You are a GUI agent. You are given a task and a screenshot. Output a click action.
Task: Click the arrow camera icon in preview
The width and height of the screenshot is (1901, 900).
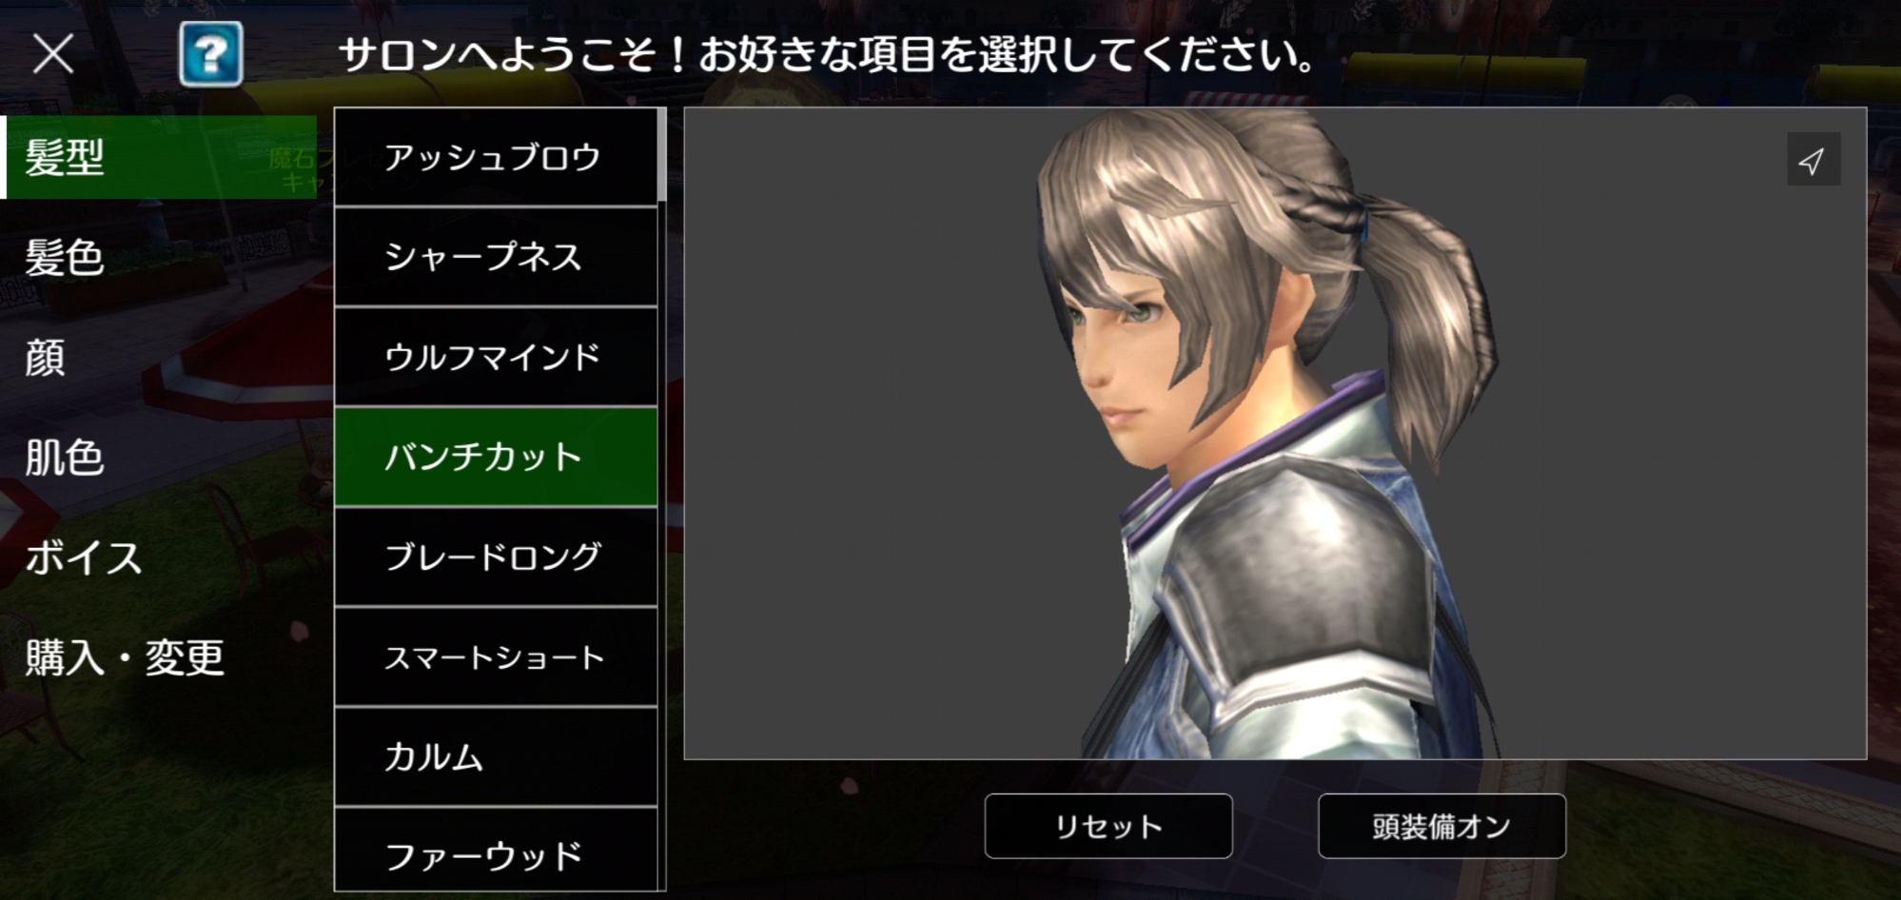(1813, 160)
